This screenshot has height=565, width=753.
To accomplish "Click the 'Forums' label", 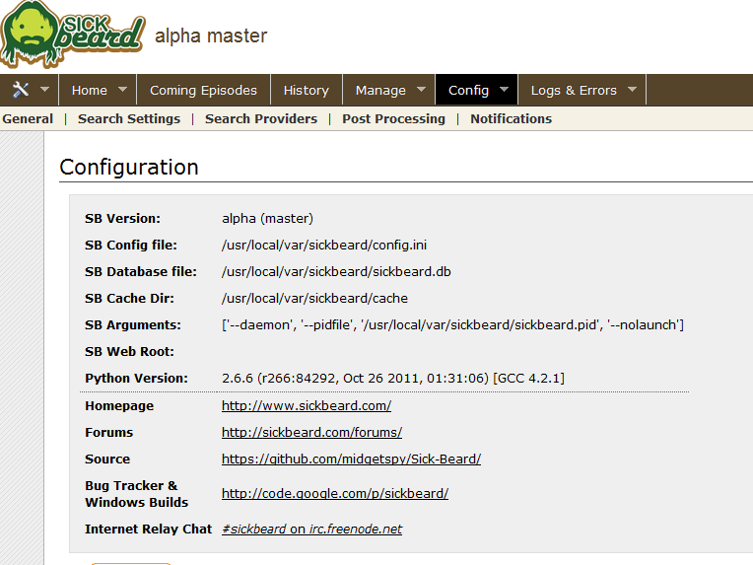I will [x=109, y=433].
